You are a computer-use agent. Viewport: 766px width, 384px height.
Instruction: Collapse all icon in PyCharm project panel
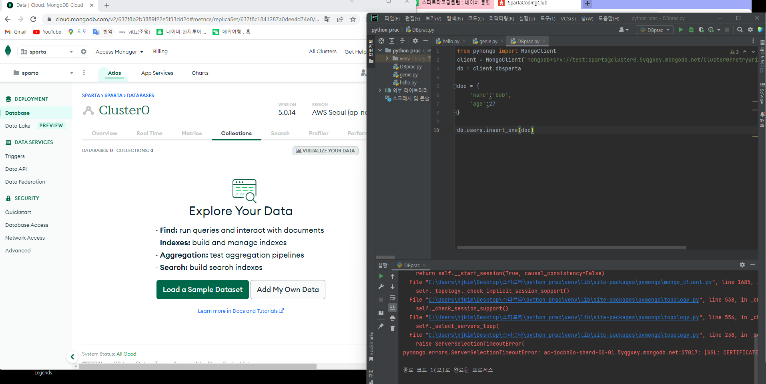pos(402,41)
